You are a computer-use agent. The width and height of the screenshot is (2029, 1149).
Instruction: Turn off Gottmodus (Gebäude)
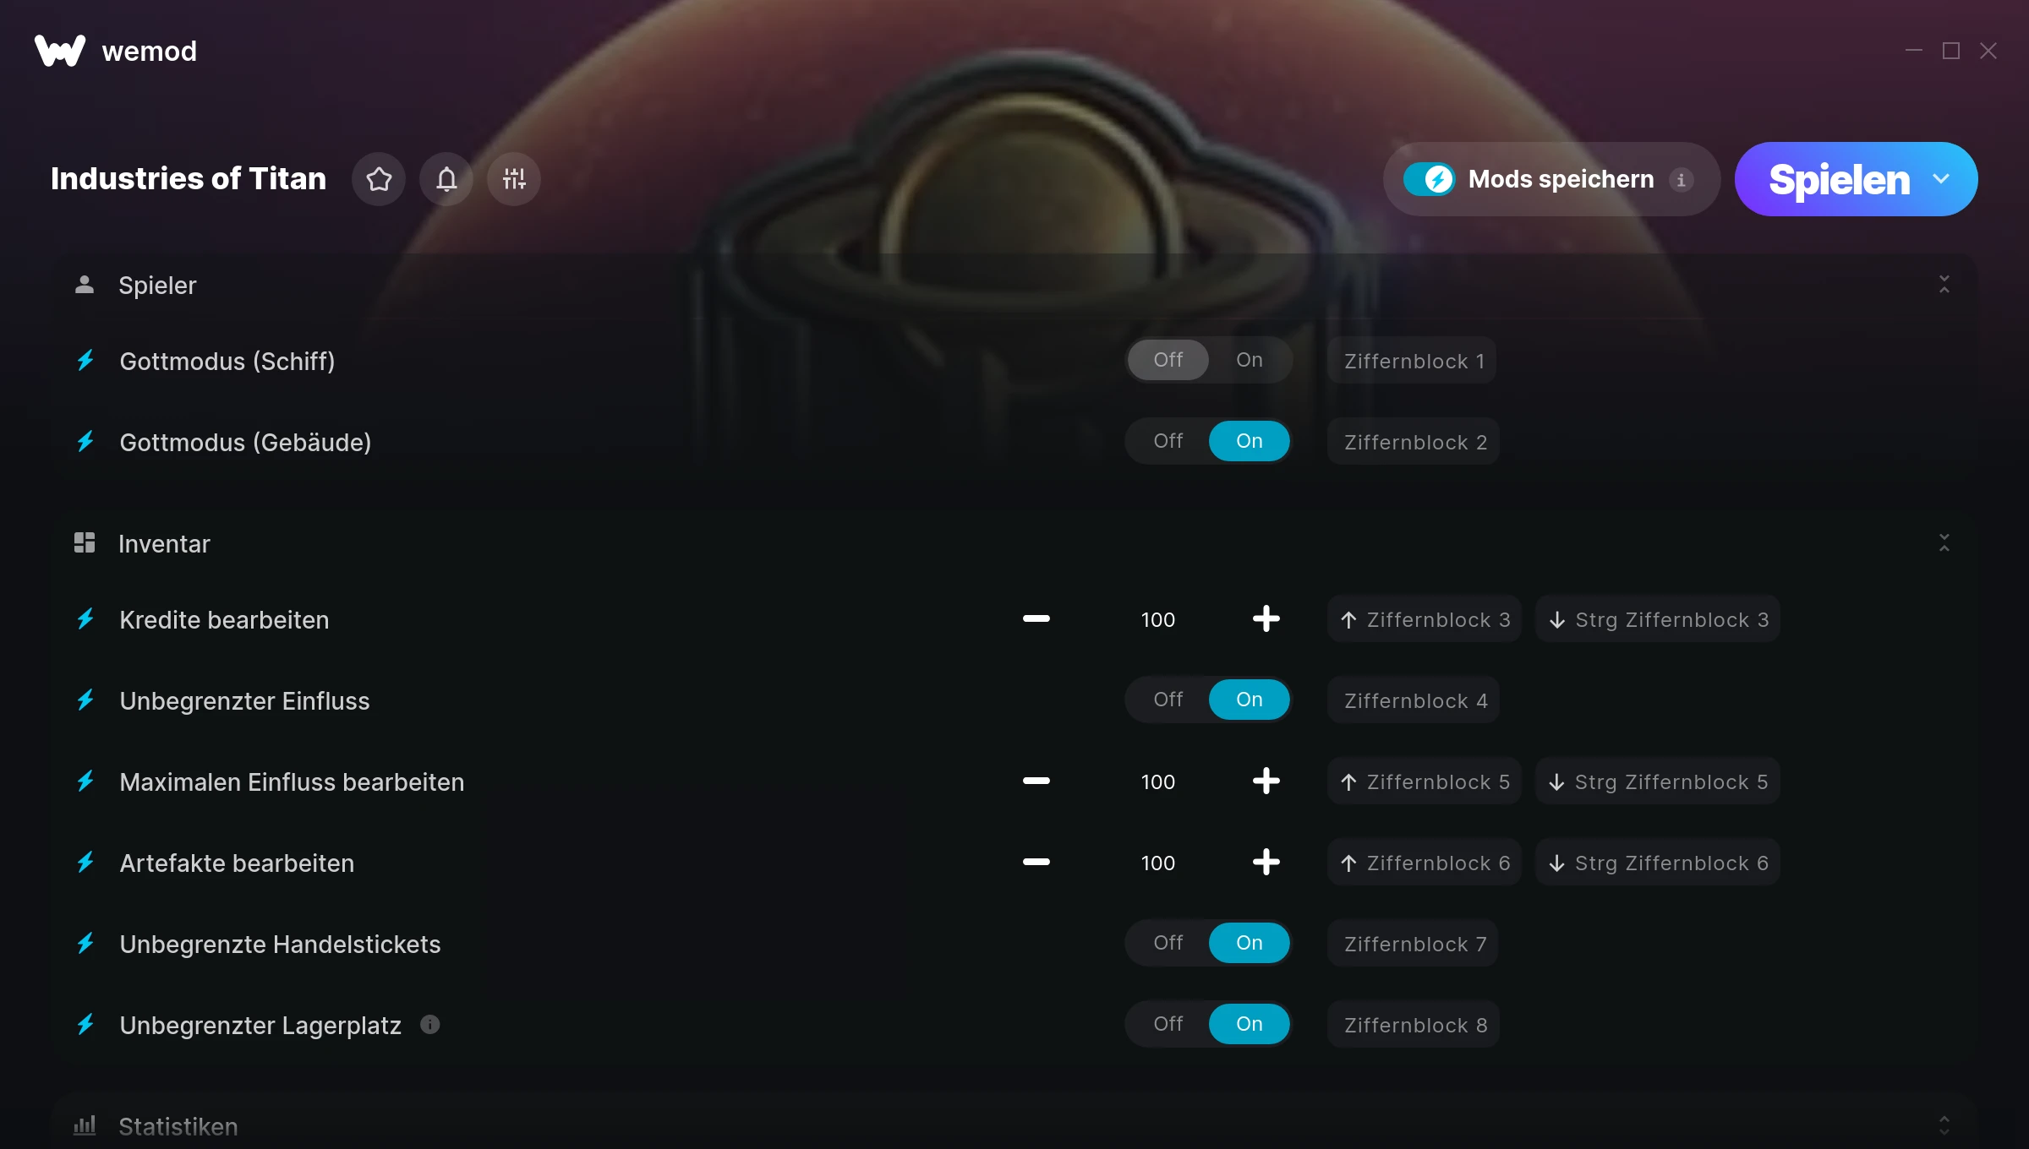1168,441
